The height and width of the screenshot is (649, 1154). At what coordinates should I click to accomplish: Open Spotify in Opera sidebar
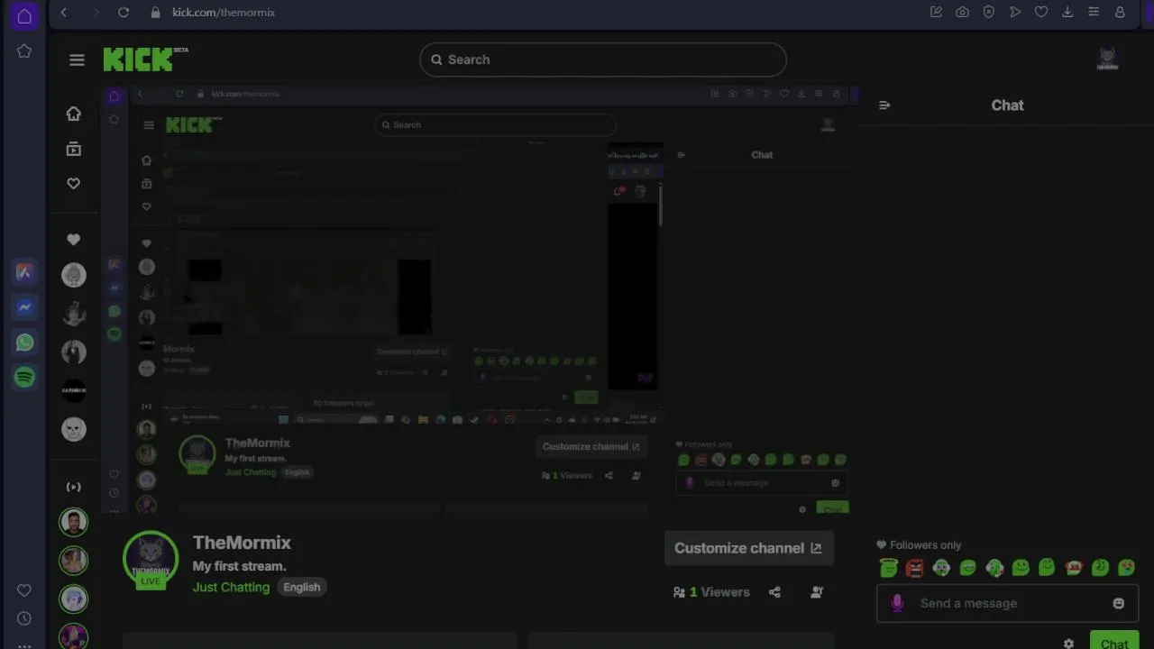coord(24,377)
